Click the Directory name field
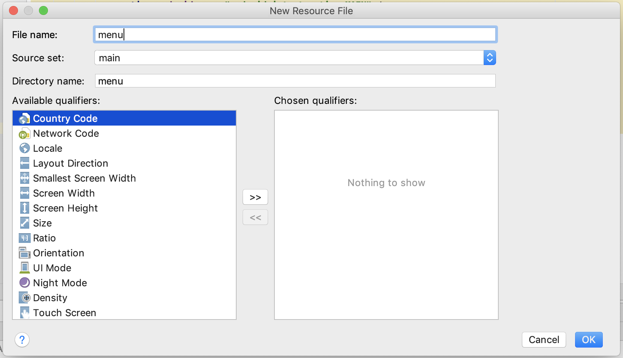The width and height of the screenshot is (623, 358). click(295, 81)
